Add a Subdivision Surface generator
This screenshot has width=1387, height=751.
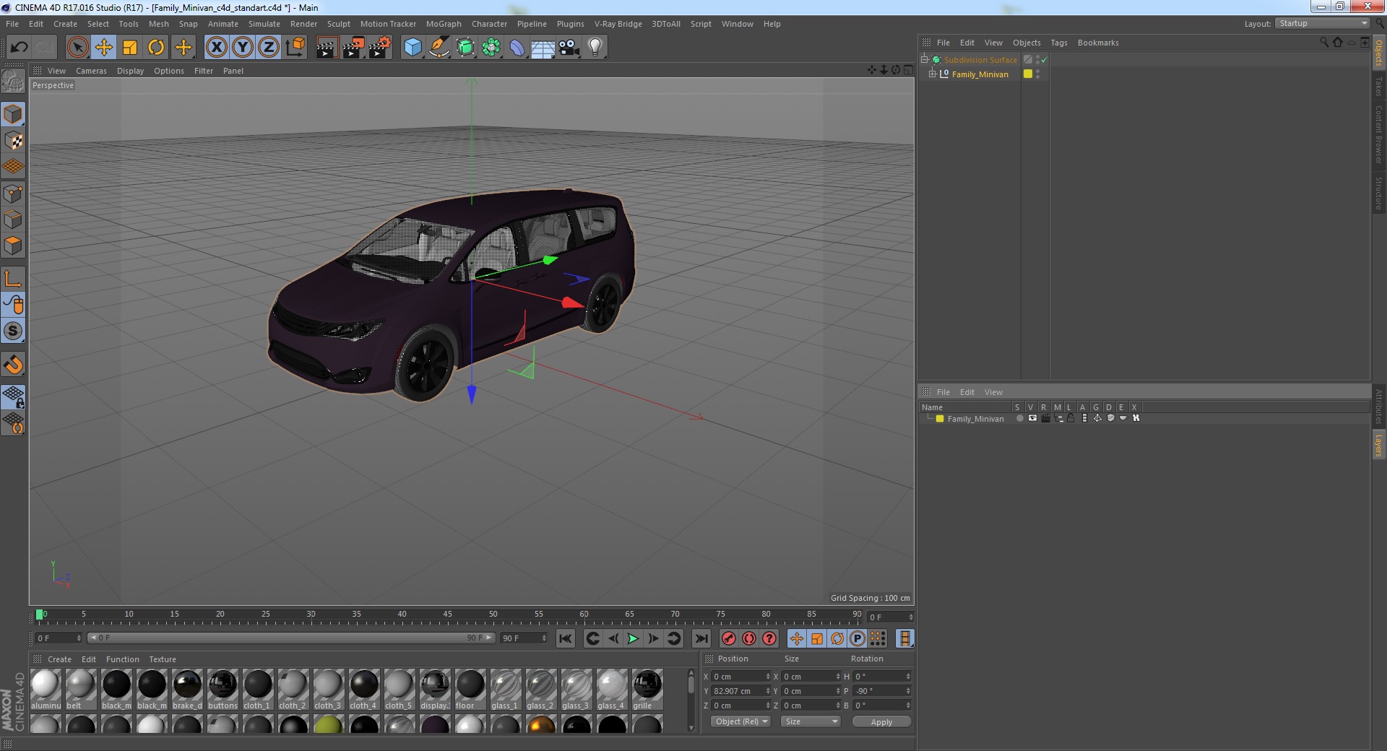(x=466, y=48)
